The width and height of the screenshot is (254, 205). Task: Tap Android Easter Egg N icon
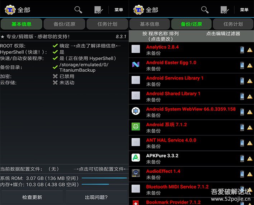(136, 65)
